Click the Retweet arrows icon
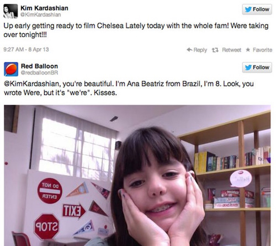Viewport: 276px width, 246px height. [x=215, y=50]
